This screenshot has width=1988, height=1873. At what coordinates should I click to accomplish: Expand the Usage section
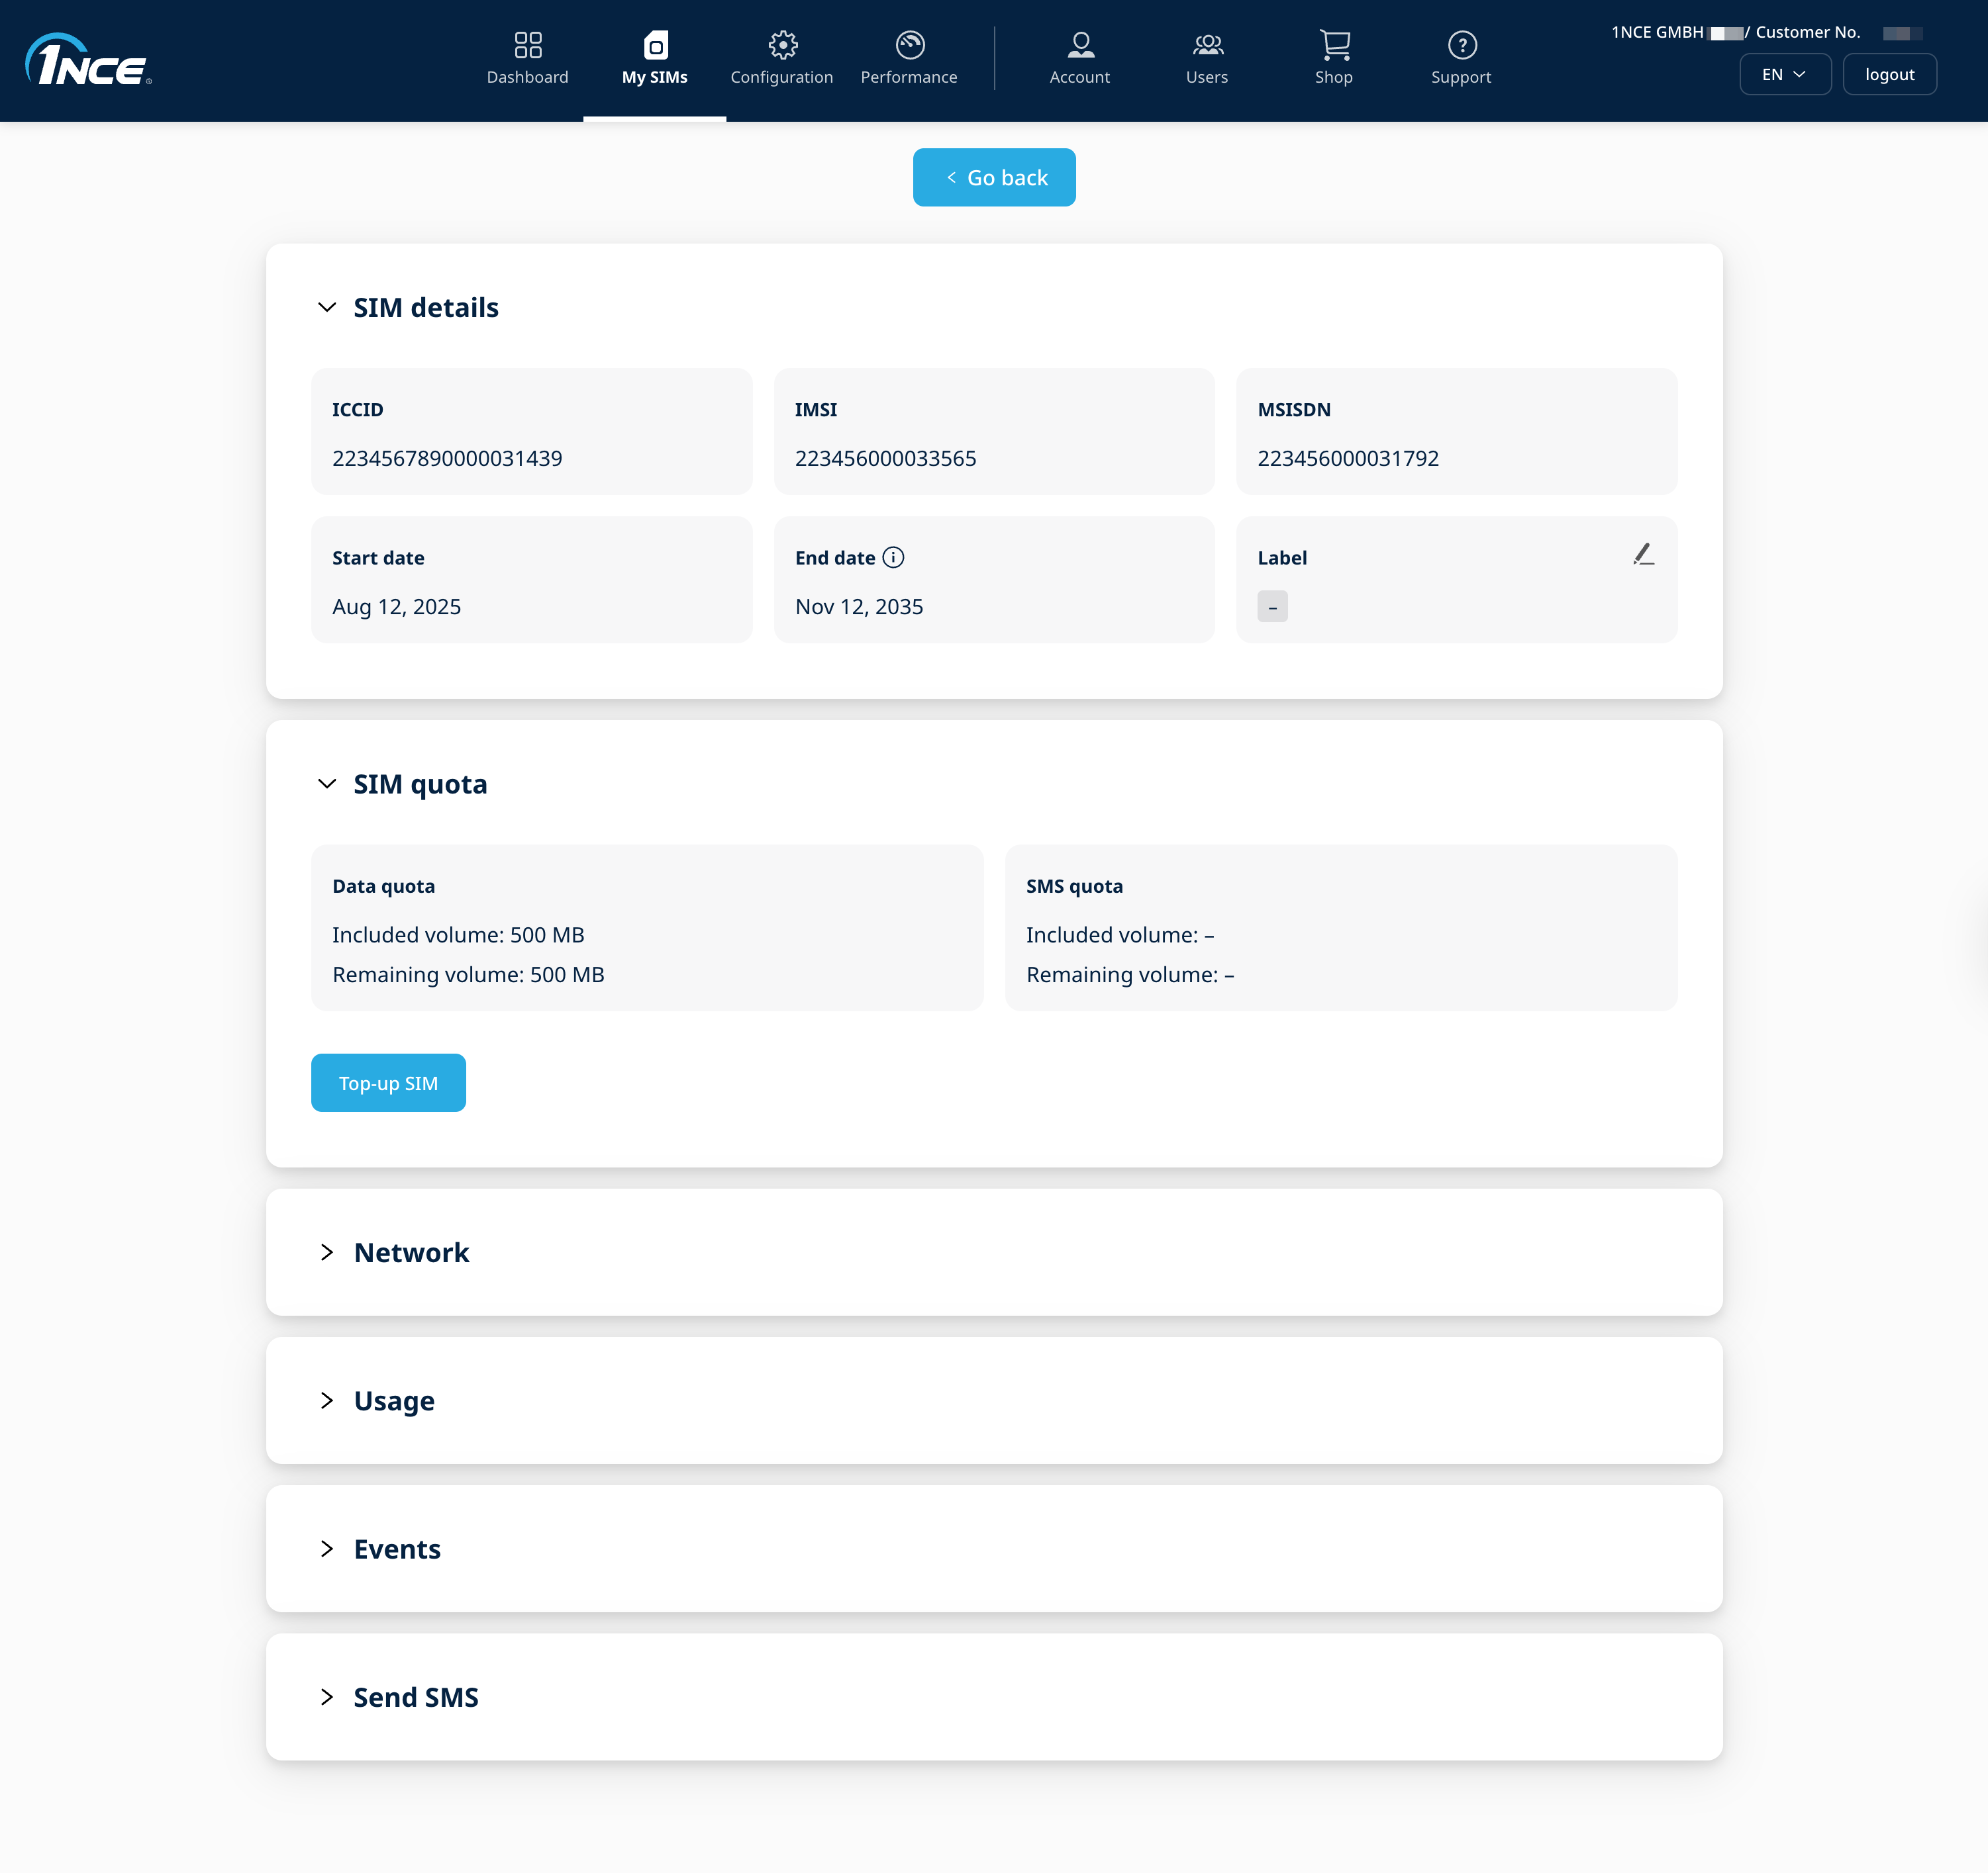(327, 1400)
